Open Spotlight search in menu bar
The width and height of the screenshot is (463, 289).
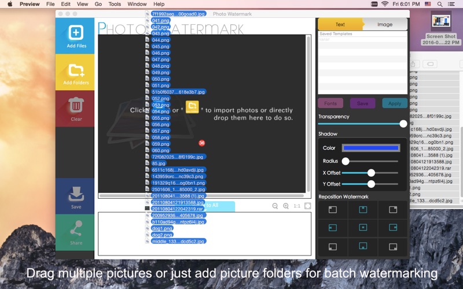440,4
